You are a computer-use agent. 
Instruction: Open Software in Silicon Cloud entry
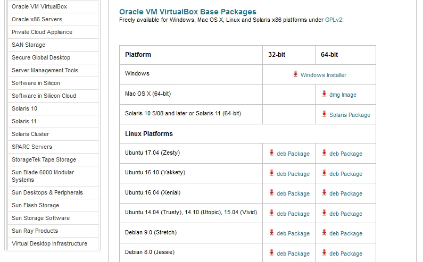[53, 96]
